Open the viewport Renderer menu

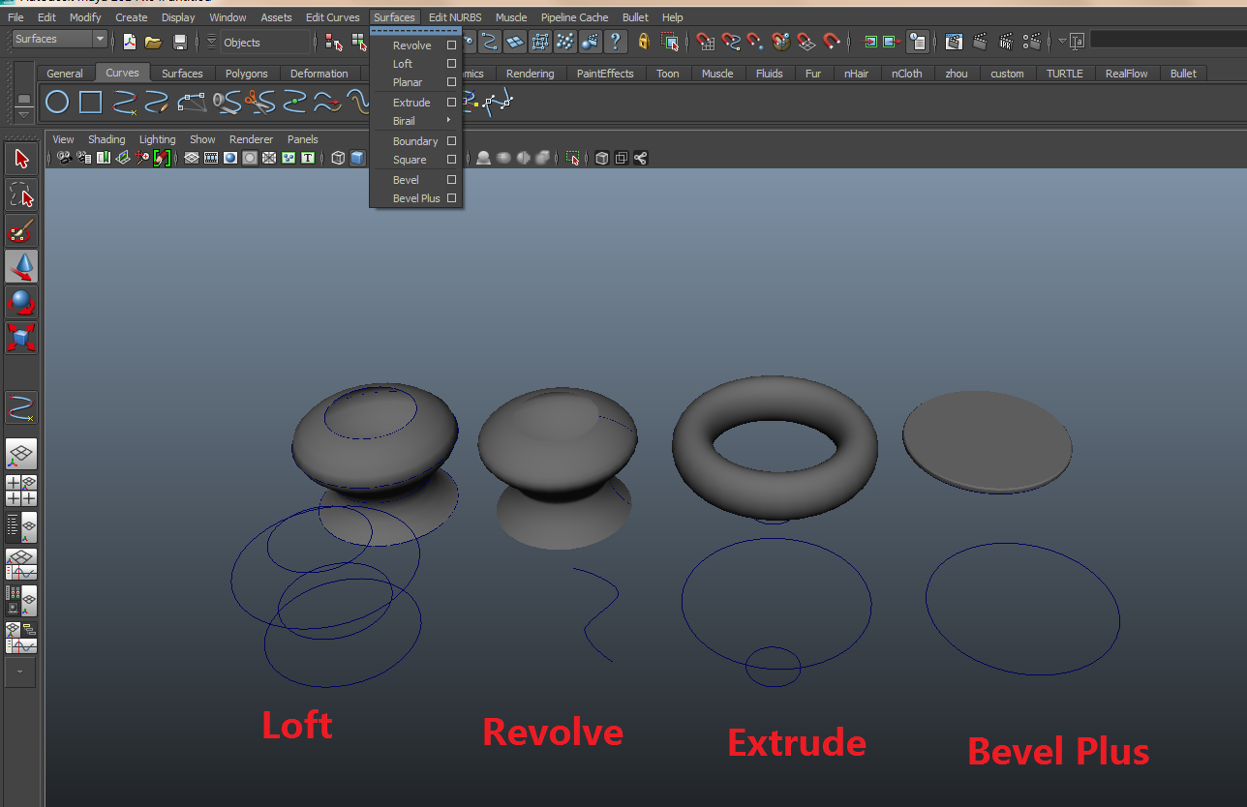point(252,139)
